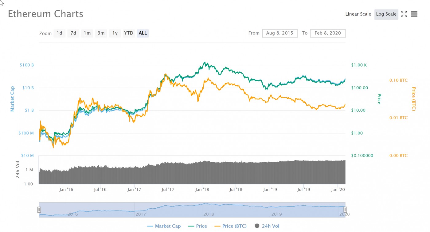The image size is (430, 232).
Task: Click the From date field Aug 8, 2015
Action: click(280, 33)
